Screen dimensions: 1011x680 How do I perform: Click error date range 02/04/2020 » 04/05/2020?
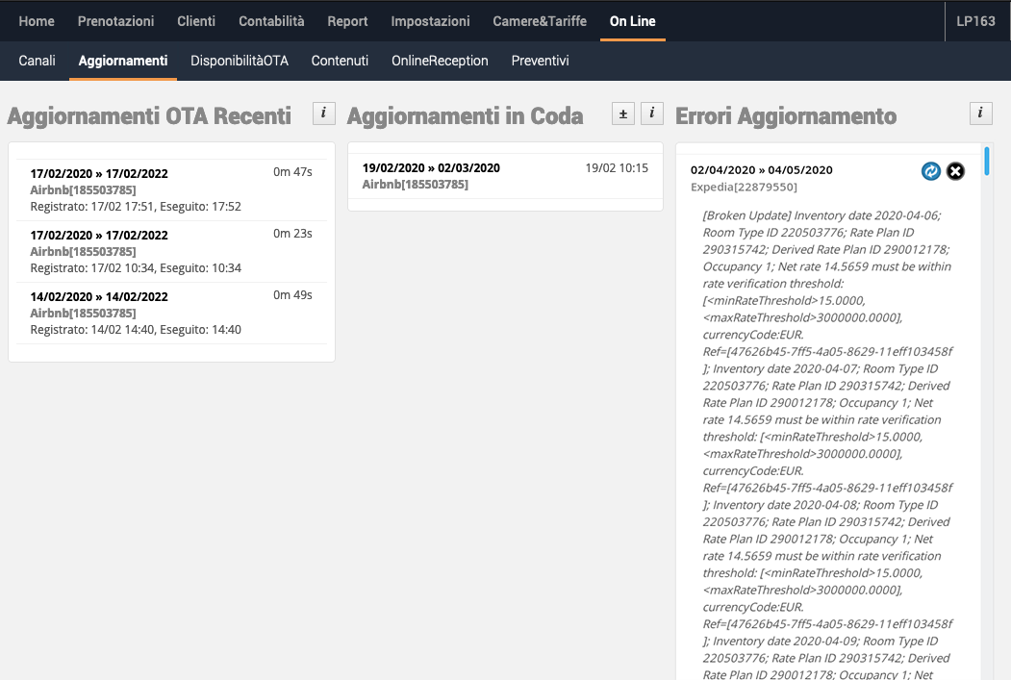(x=762, y=170)
